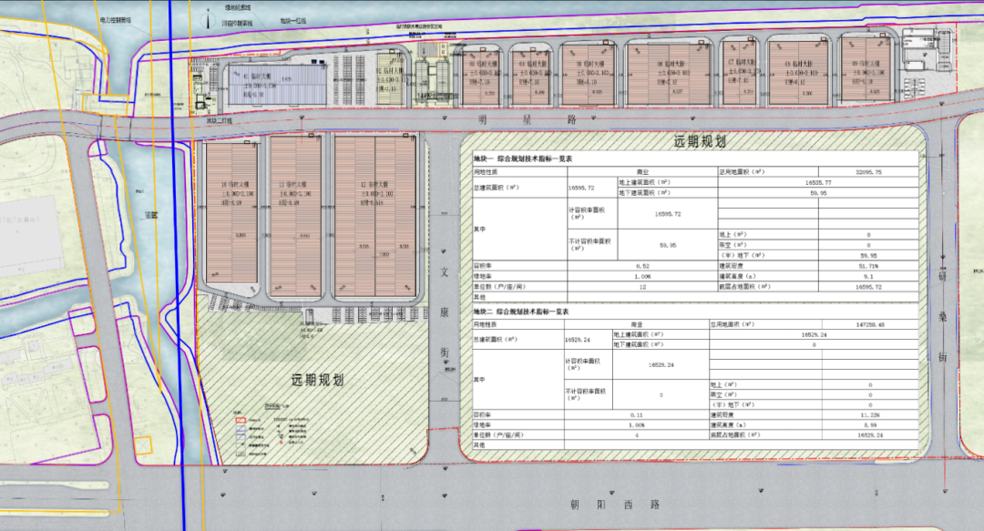Click the 地块一红线 boundary label
Viewport: 984px width, 531px height.
293,21
